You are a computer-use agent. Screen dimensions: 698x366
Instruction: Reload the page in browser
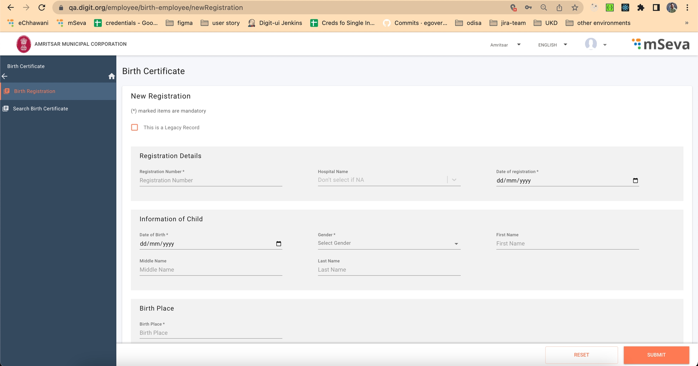pyautogui.click(x=42, y=8)
